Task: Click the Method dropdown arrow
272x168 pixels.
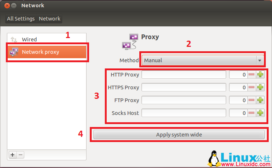Action: point(260,60)
